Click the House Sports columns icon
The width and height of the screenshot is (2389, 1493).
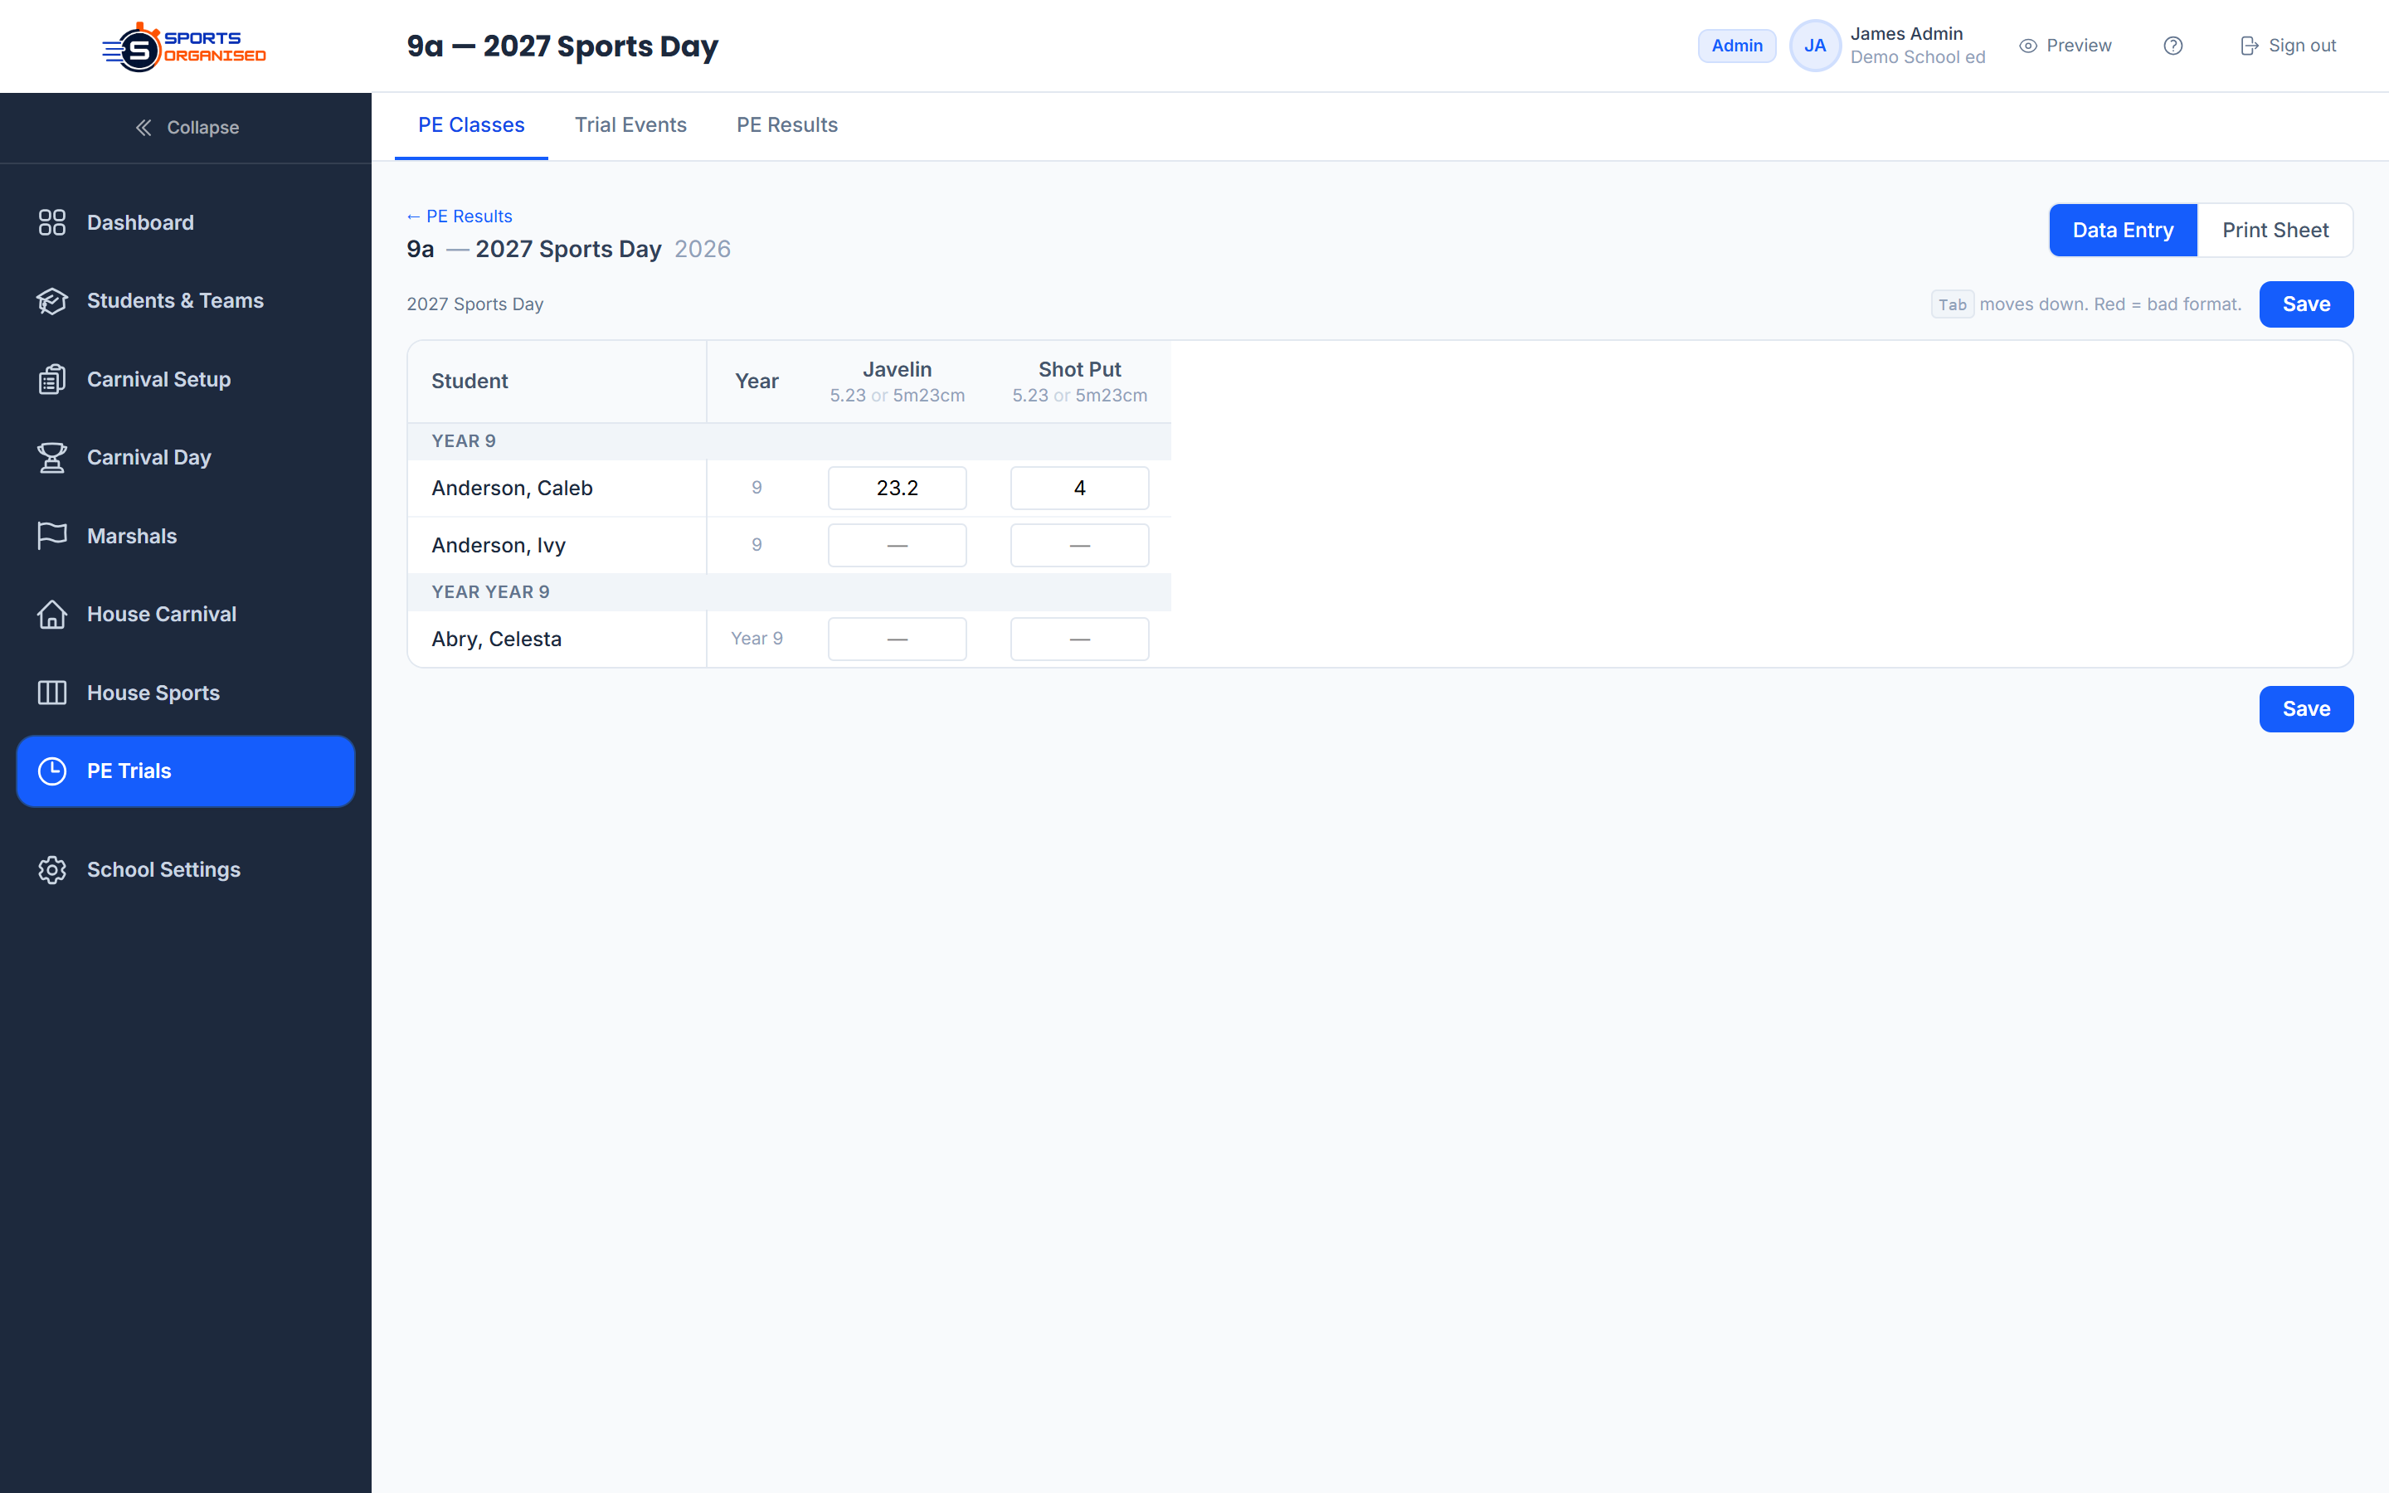pos(52,693)
